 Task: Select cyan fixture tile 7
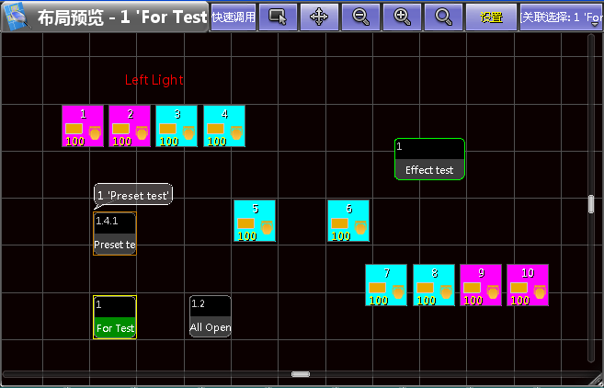[x=386, y=285]
